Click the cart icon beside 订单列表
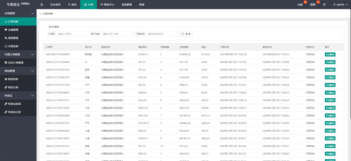The height and width of the screenshot is (161, 351). [x=6, y=21]
